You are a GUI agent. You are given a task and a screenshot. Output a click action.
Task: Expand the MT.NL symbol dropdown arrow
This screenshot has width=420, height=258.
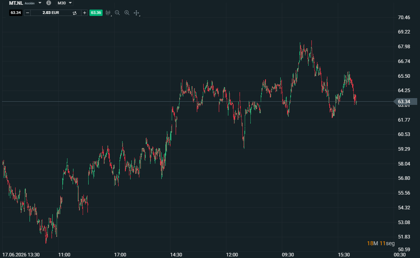(40, 3)
